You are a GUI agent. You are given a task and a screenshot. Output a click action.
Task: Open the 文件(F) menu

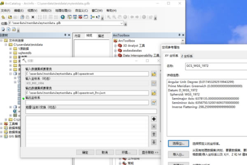click(5, 11)
